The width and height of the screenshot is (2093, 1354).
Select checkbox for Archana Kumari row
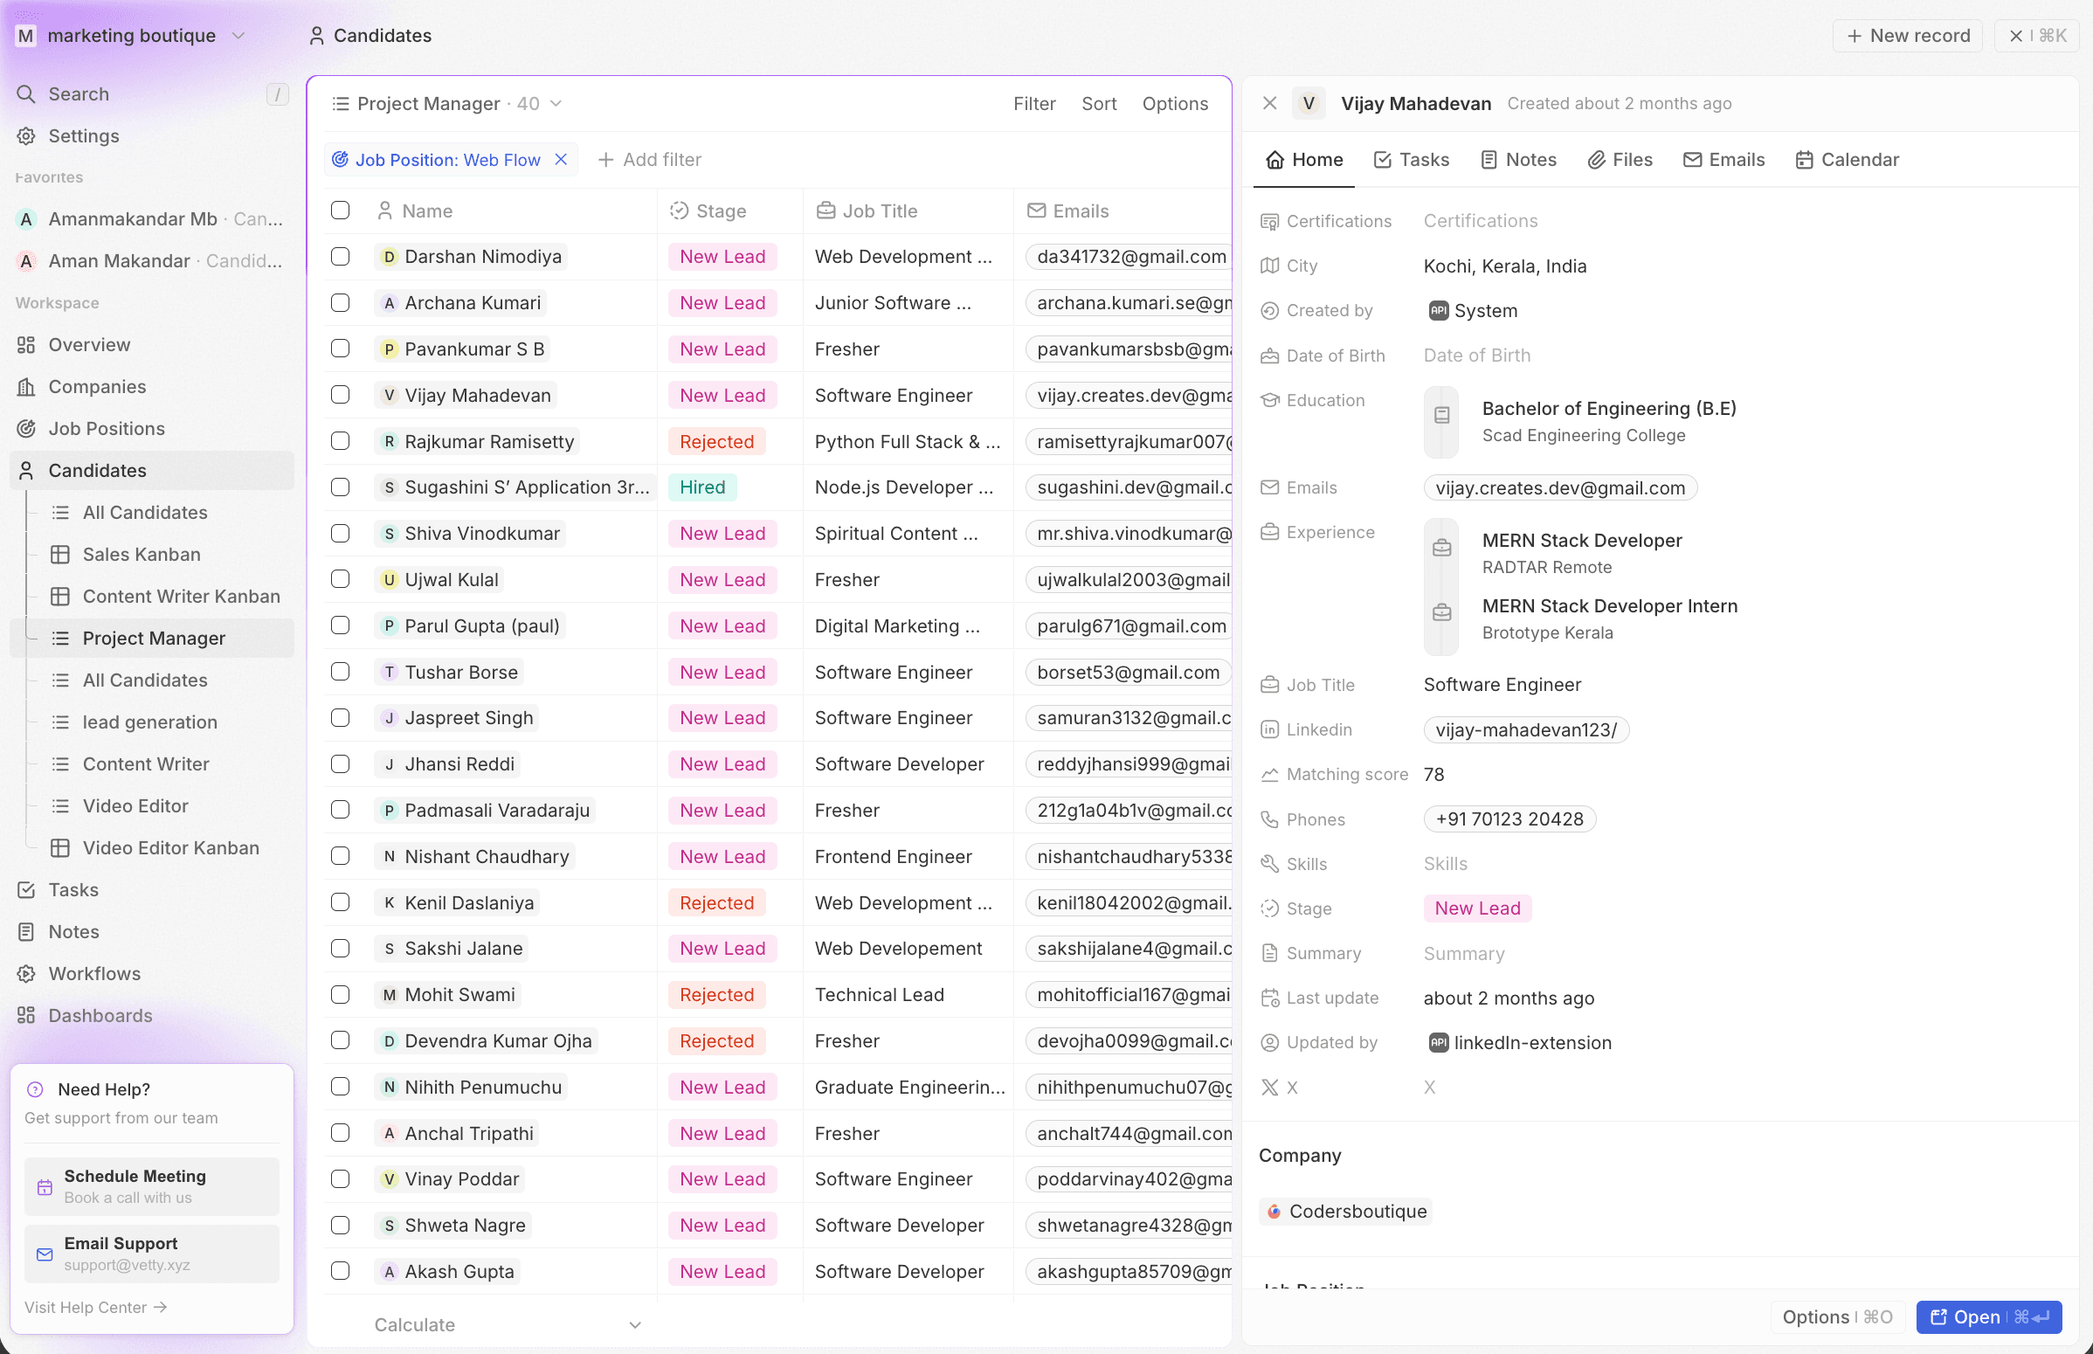tap(340, 302)
